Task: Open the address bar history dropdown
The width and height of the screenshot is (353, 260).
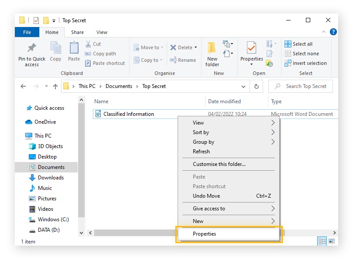Action: pos(243,87)
